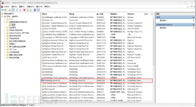Viewport: 196px width, 107px height.
Task: Collapse the 证书 - 当前用户 tree node
Action: [2, 16]
